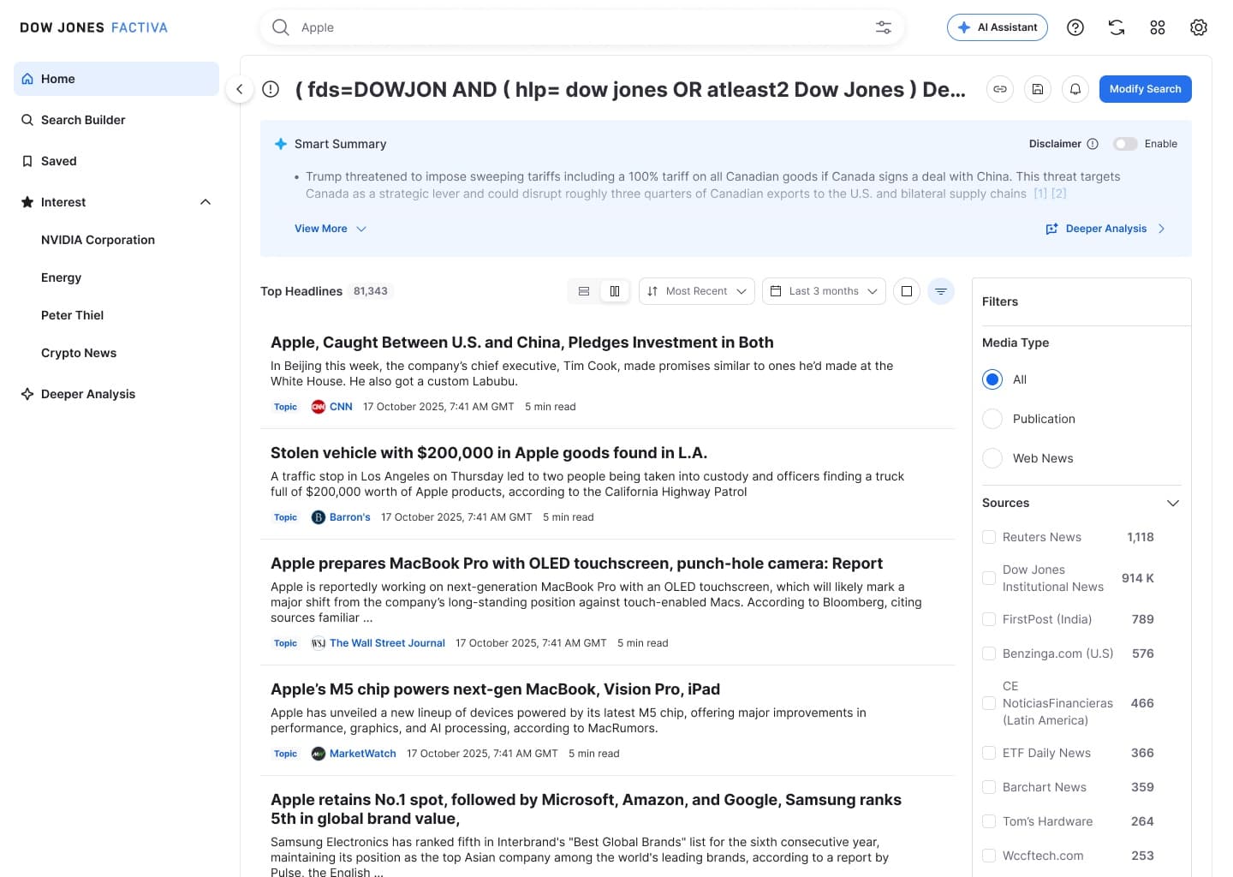Open Apple Caught Between U.S. and China headline
The height and width of the screenshot is (877, 1233).
pos(522,343)
